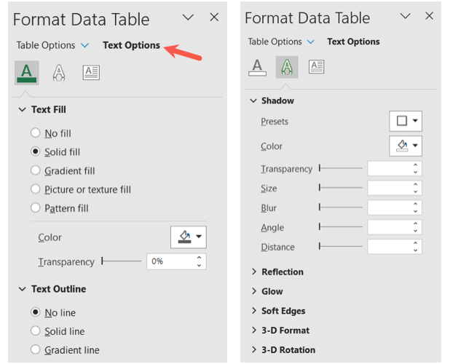
Task: Open Table Options tab in right panel
Action: click(275, 41)
